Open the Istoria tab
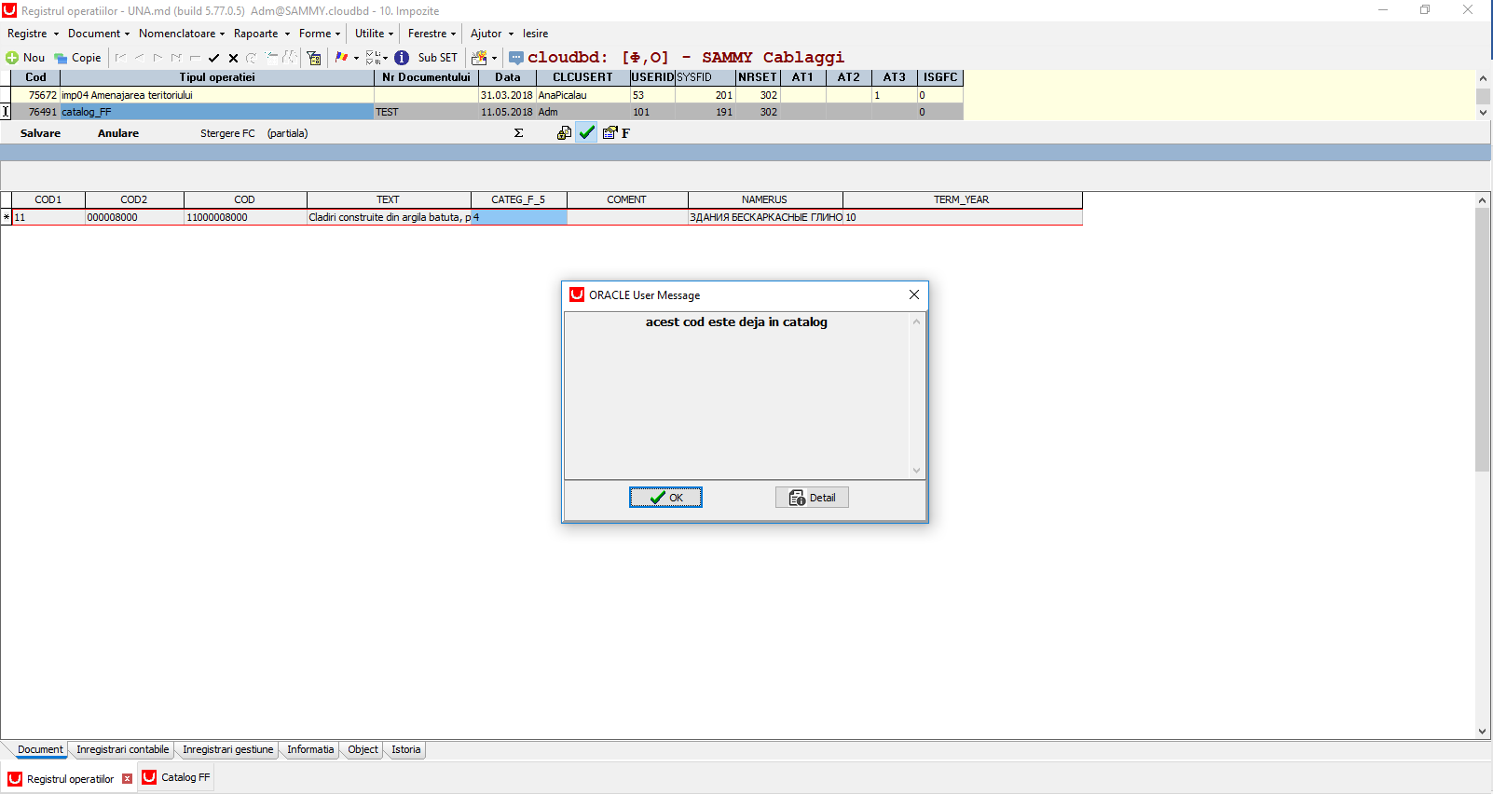Viewport: 1493px width, 794px height. (406, 749)
